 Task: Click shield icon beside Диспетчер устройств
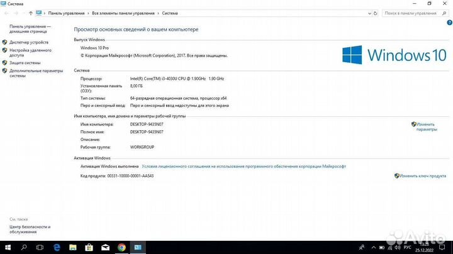coord(4,42)
